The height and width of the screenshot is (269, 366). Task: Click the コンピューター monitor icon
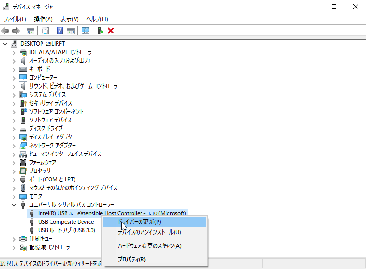click(23, 78)
